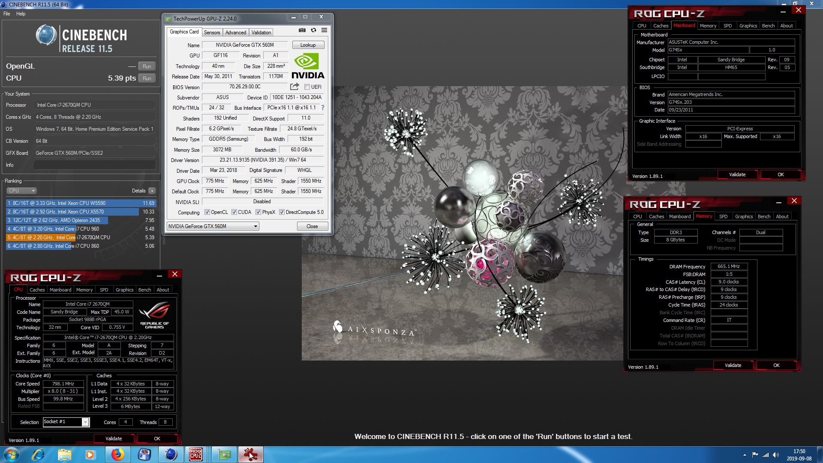823x463 pixels.
Task: Open the Cinebench File menu
Action: pyautogui.click(x=7, y=14)
